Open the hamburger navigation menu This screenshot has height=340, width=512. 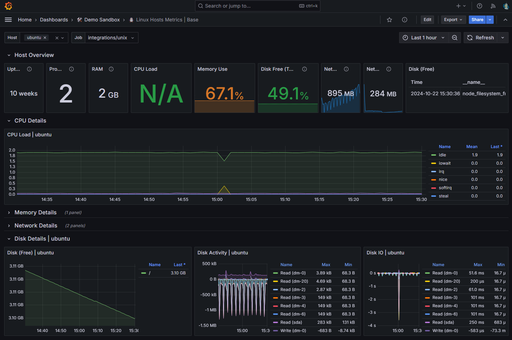[8, 20]
